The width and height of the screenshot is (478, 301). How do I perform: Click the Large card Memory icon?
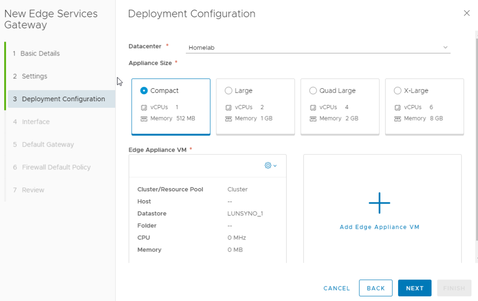(228, 119)
